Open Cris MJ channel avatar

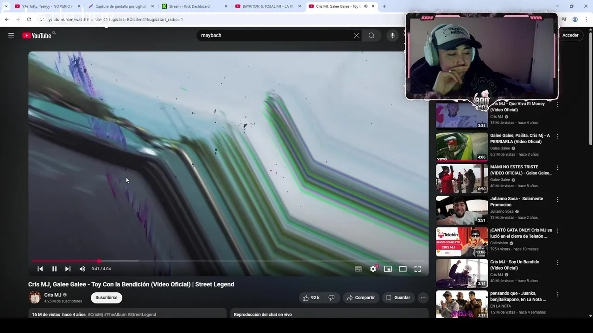35,297
